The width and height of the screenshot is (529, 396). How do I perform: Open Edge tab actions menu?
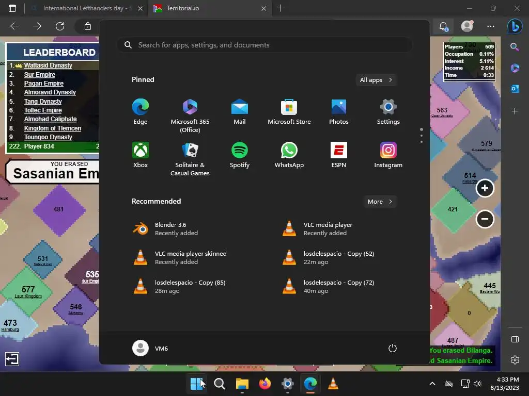[x=12, y=8]
